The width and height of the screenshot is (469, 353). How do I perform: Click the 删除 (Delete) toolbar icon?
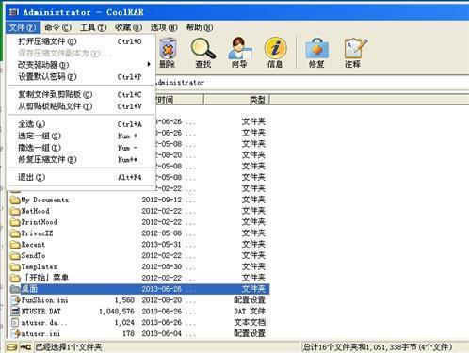[x=168, y=53]
